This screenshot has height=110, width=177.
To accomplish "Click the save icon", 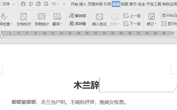I will pos(23,4).
